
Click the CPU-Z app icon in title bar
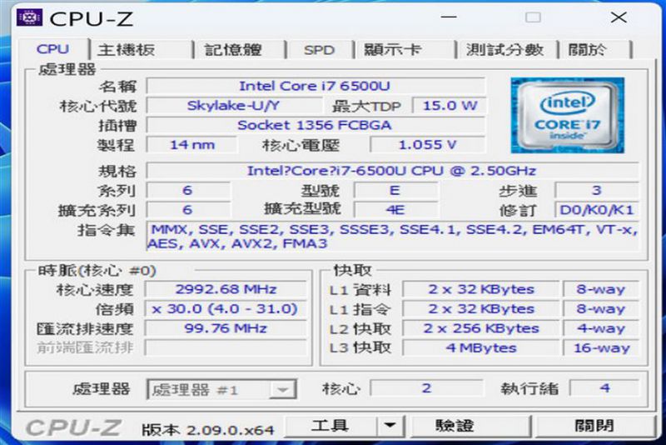click(29, 17)
